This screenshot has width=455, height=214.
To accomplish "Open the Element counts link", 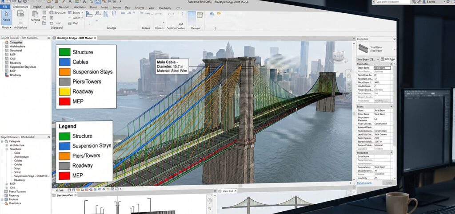I will point(364,183).
